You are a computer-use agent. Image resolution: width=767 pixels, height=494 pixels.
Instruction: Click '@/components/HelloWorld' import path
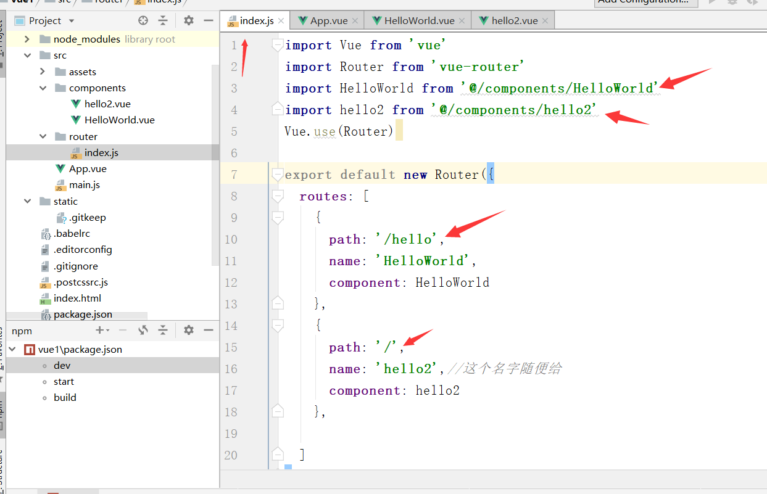coord(560,88)
